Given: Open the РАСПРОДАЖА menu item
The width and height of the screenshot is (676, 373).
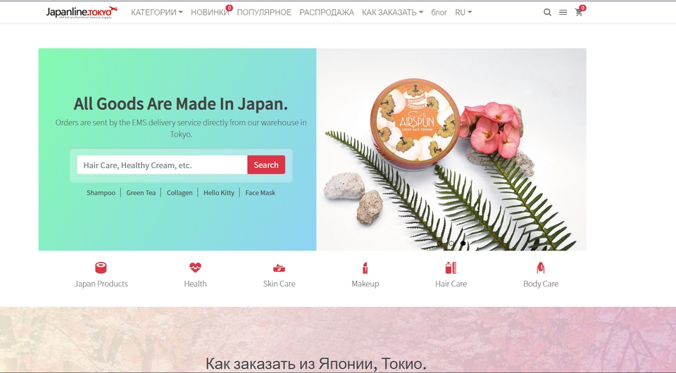Looking at the screenshot, I should coord(327,13).
